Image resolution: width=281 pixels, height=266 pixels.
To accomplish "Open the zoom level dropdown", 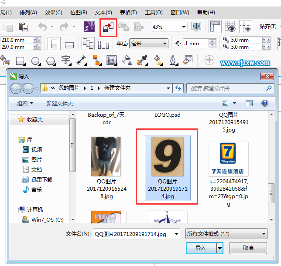I will (184, 27).
